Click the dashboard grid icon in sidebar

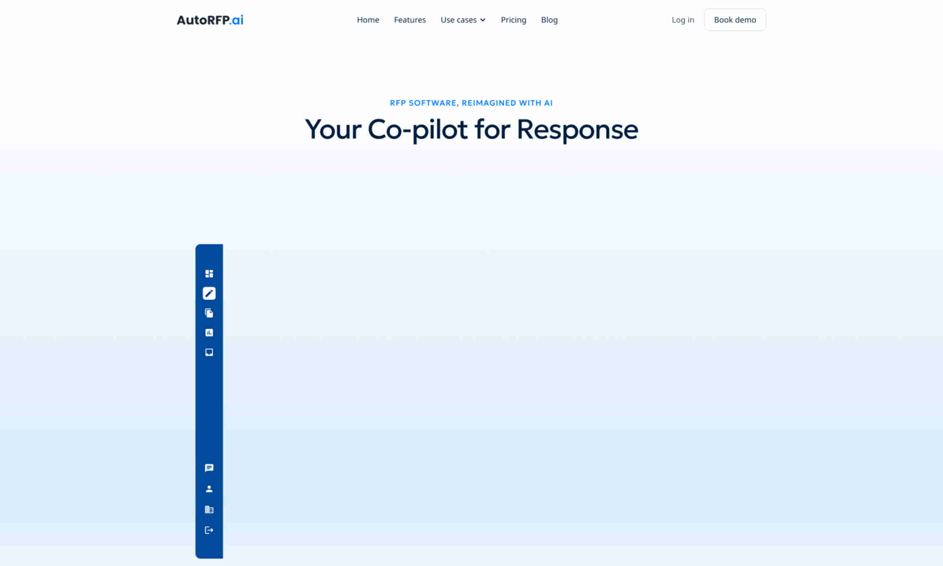(209, 273)
